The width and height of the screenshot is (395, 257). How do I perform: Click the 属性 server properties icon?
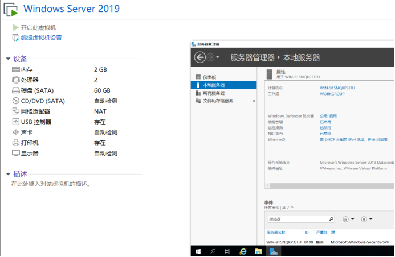click(269, 74)
